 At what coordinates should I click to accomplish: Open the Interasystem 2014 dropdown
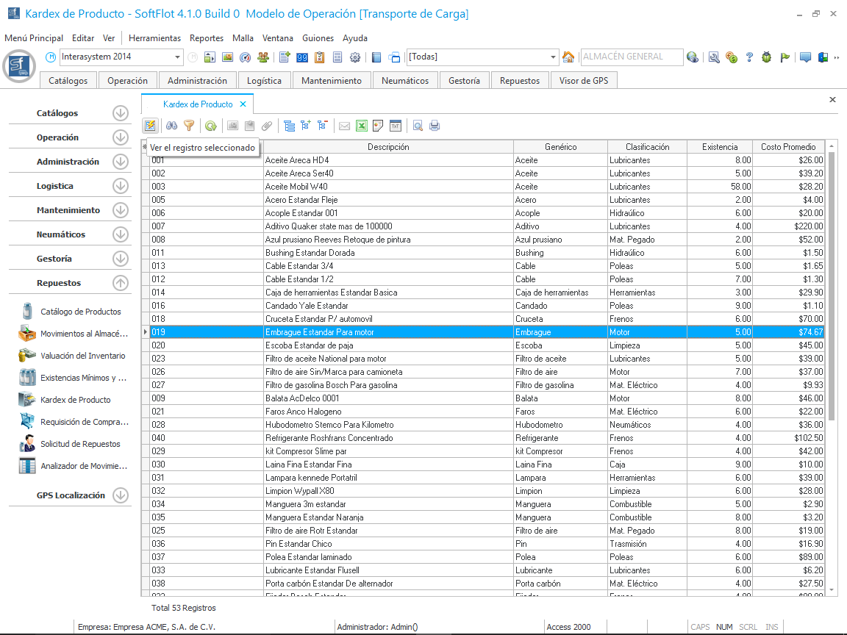pos(178,57)
